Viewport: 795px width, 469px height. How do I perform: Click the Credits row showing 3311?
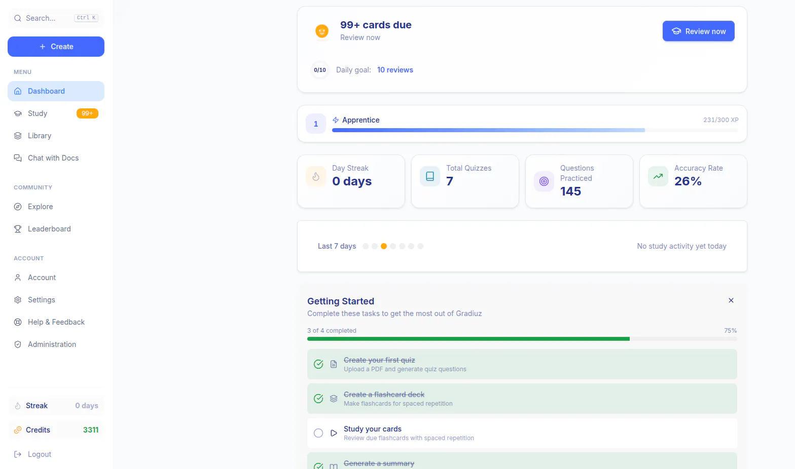pyautogui.click(x=56, y=430)
